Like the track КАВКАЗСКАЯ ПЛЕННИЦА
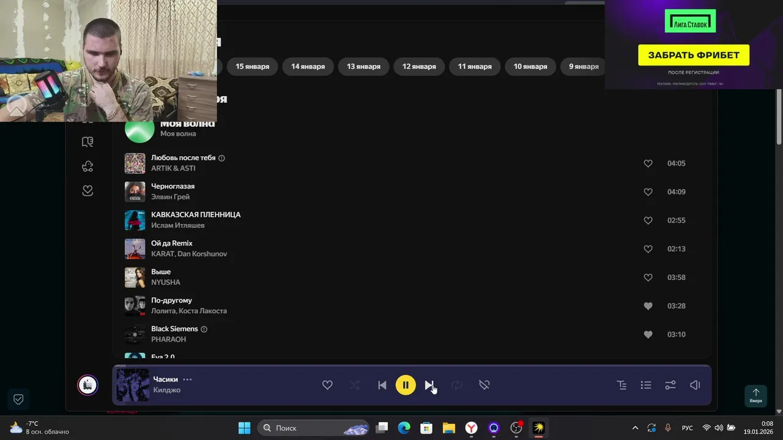 (x=648, y=221)
